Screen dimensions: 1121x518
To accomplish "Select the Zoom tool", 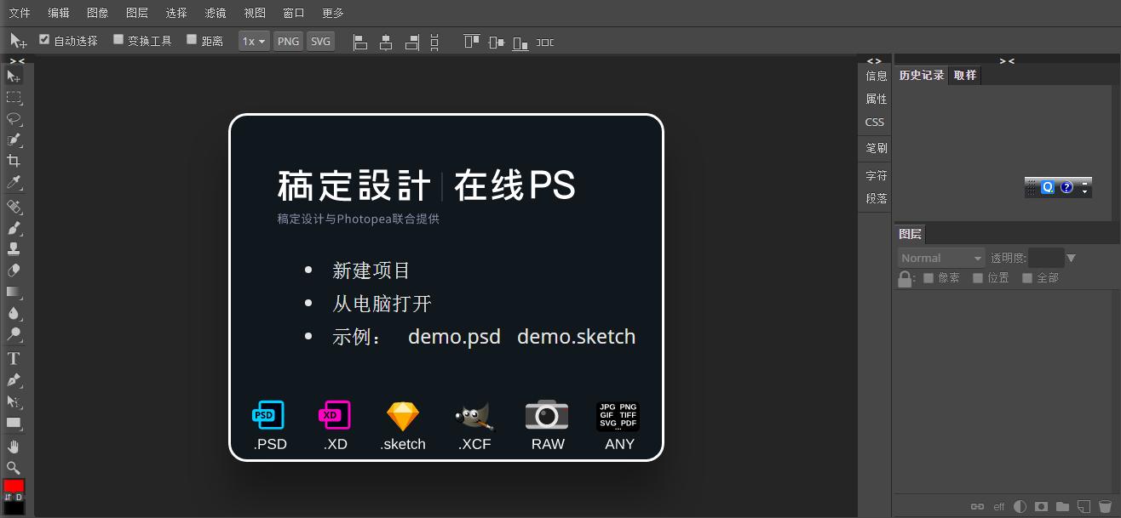I will [14, 469].
